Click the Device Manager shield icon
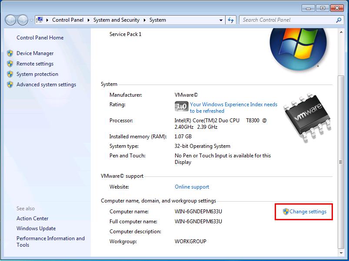349x261 pixels. click(x=10, y=53)
